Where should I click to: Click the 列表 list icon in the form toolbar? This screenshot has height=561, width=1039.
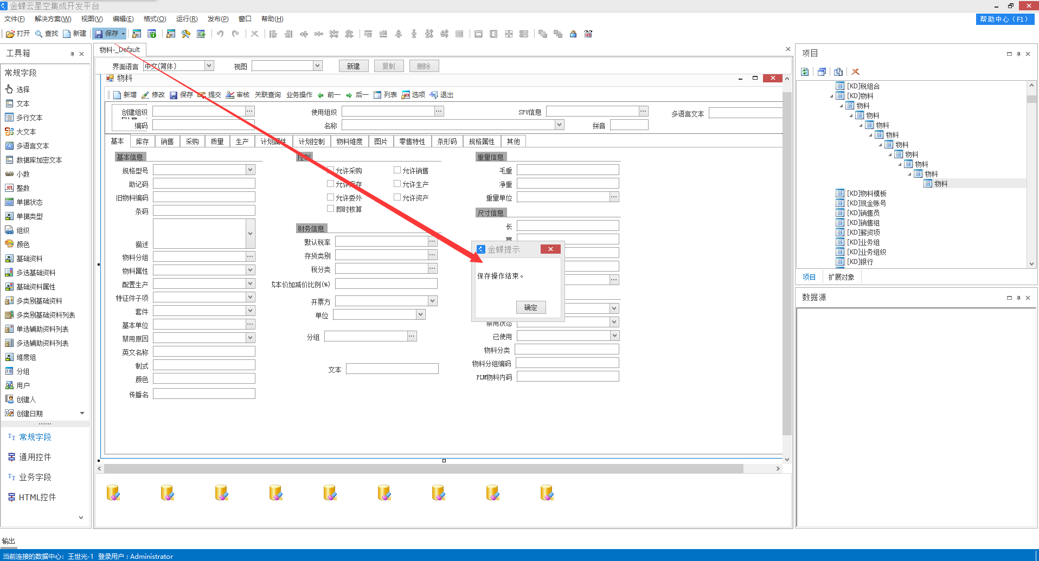[x=377, y=95]
